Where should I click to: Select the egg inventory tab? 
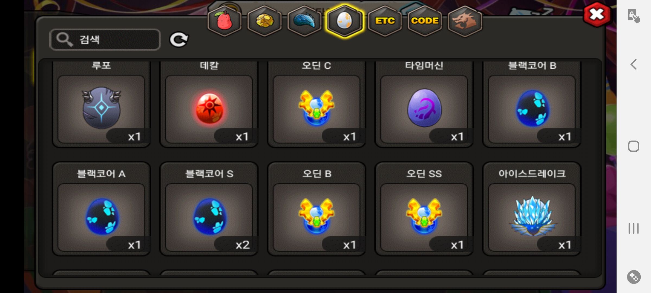344,21
